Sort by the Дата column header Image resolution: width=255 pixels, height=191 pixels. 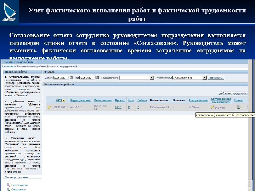click(59, 100)
